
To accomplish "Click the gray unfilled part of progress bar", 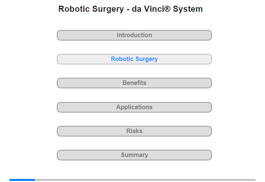I will pyautogui.click(x=145, y=180).
